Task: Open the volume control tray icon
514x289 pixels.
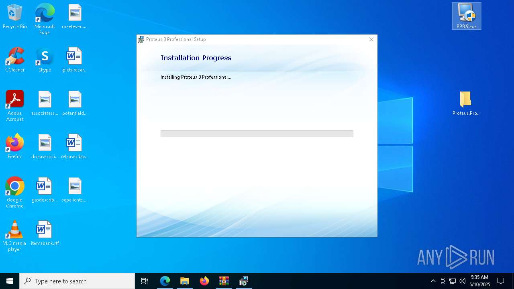Action: (x=462, y=281)
